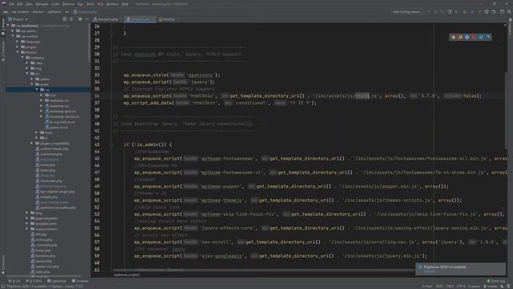Click the Debug bug icon in toolbar
Image resolution: width=513 pixels, height=289 pixels.
435,11
